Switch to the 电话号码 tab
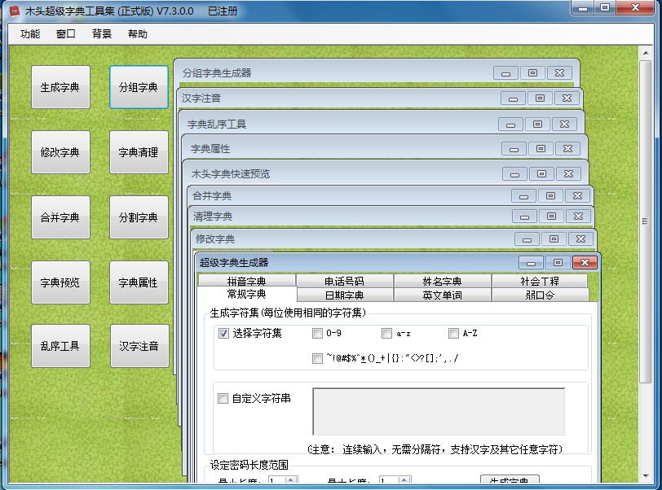This screenshot has height=490, width=662. [345, 281]
